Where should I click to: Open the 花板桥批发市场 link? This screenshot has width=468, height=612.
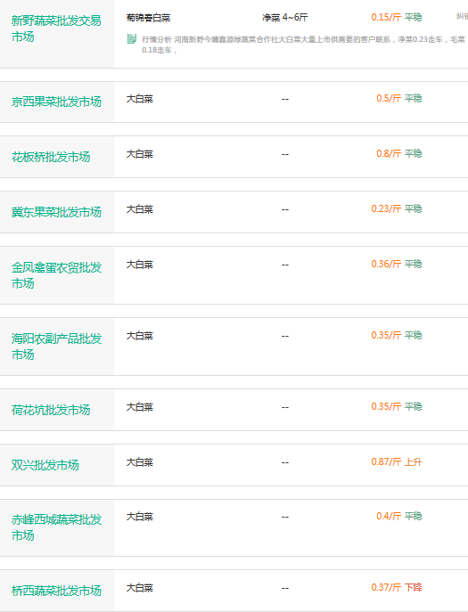click(51, 157)
